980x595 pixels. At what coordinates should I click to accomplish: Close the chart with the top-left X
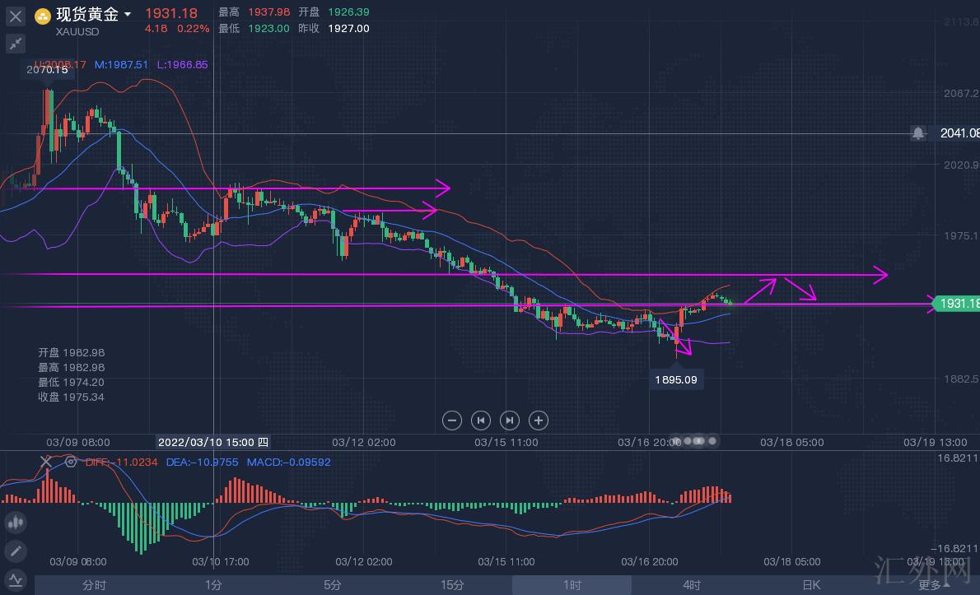point(16,16)
